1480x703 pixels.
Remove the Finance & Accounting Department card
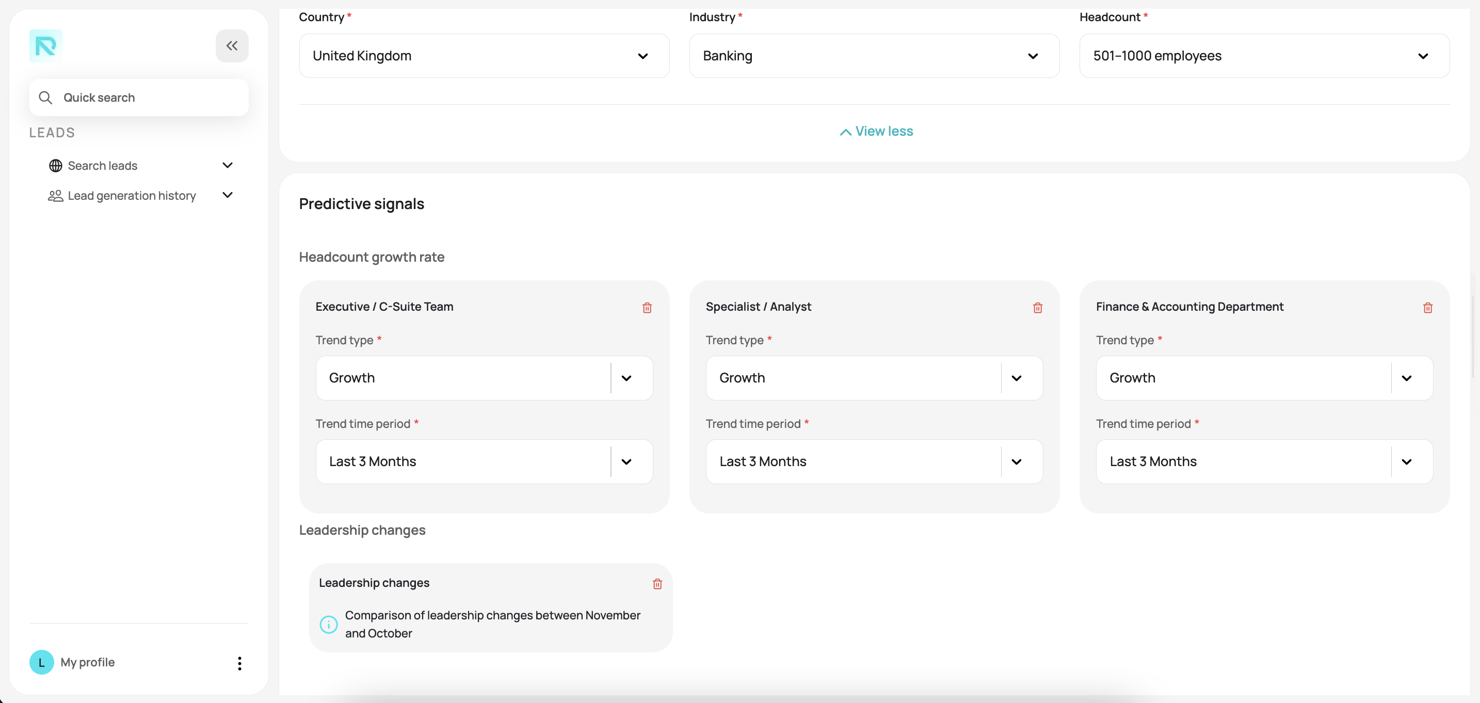click(x=1427, y=308)
